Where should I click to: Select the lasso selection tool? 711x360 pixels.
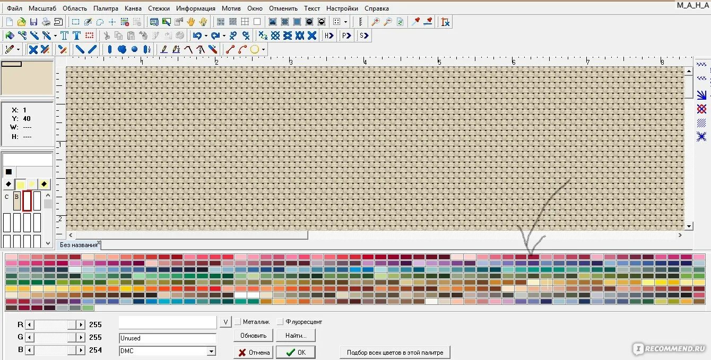pyautogui.click(x=100, y=22)
